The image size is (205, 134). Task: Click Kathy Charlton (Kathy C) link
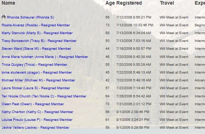pyautogui.click(x=37, y=112)
